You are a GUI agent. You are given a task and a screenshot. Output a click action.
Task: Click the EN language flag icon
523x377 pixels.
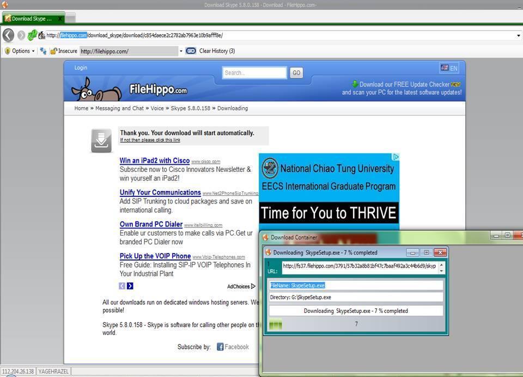coord(445,67)
